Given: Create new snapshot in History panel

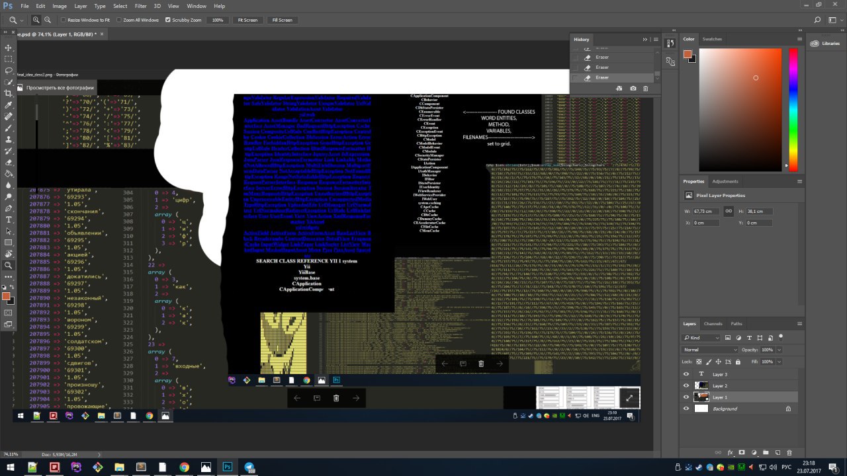Looking at the screenshot, I should coord(633,88).
